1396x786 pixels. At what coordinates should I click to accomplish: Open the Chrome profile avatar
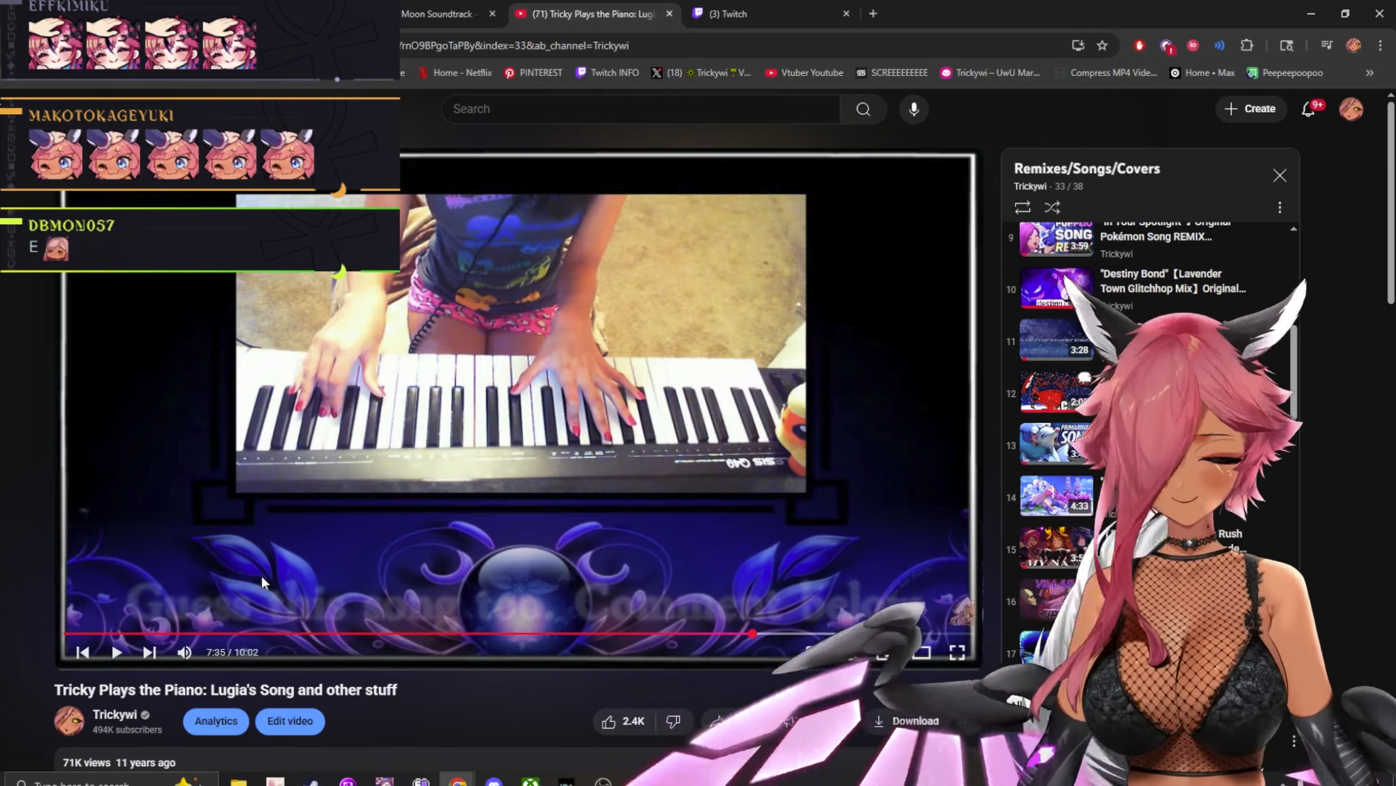click(x=1353, y=45)
